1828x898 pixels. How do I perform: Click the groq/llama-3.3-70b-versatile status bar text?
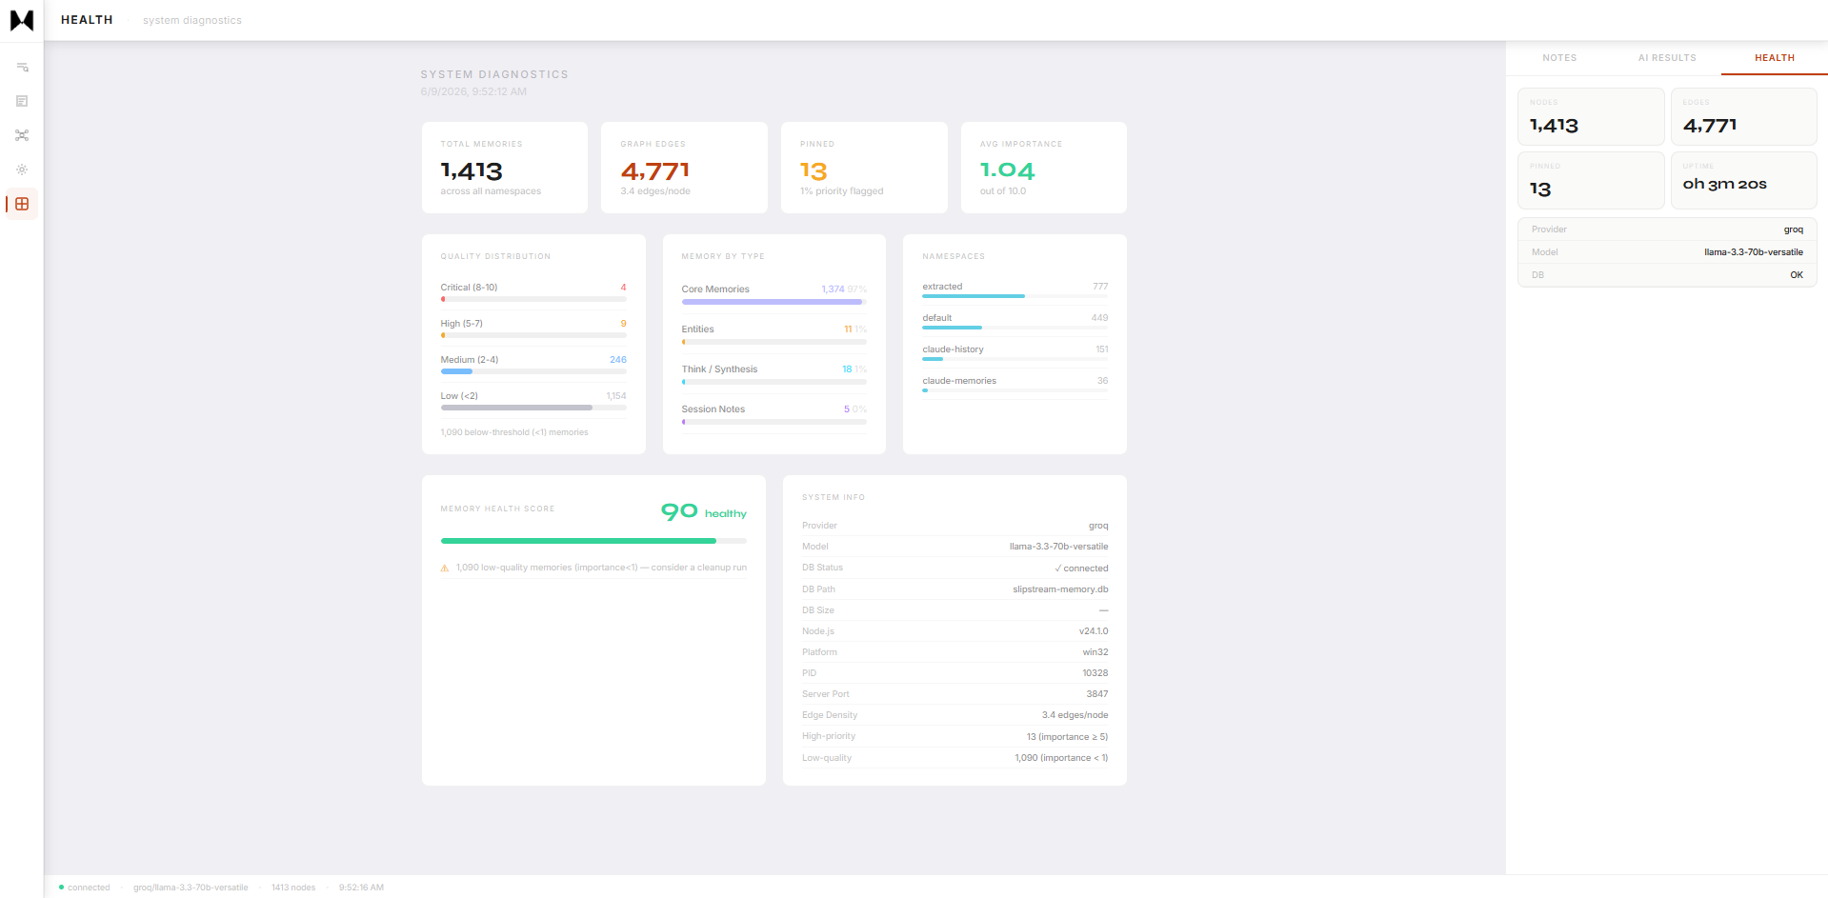191,888
